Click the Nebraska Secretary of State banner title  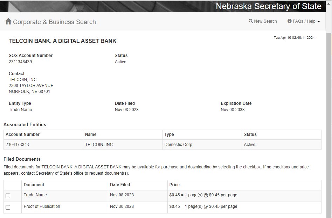point(269,6)
